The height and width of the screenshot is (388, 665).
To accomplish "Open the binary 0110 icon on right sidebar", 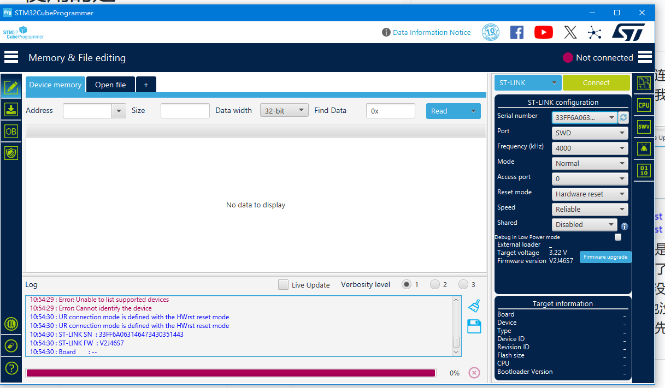I will [x=644, y=170].
